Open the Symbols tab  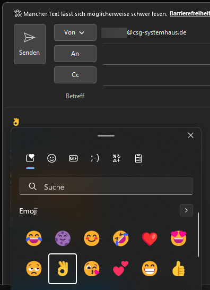(x=117, y=158)
